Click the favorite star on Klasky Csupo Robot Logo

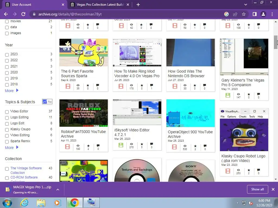(x=249, y=170)
